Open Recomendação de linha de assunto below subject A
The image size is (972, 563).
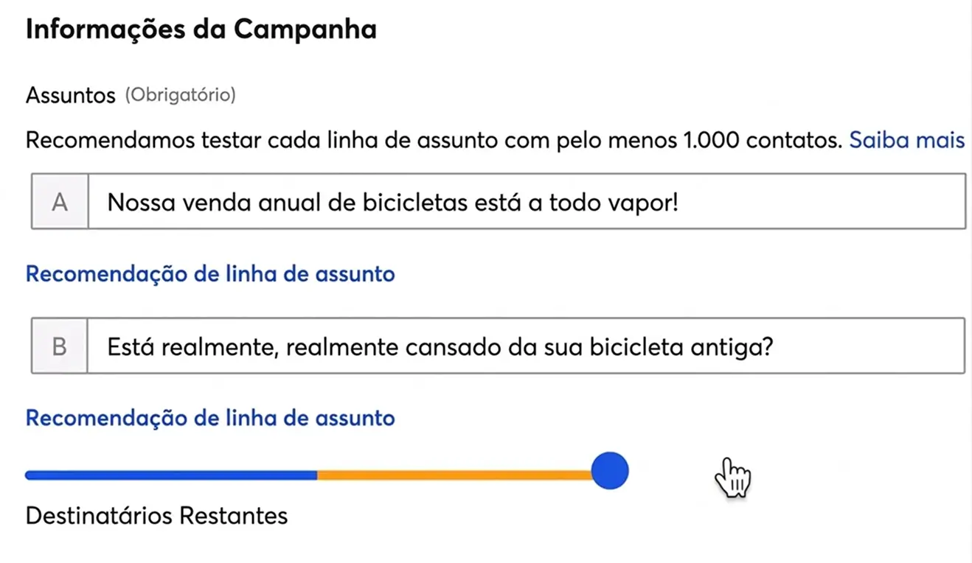tap(209, 273)
